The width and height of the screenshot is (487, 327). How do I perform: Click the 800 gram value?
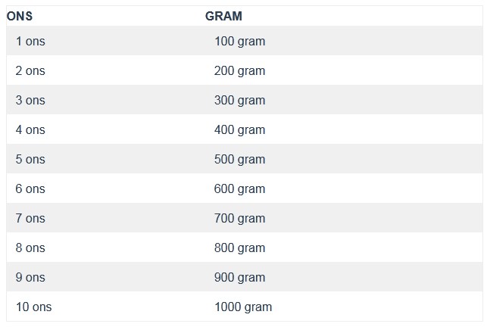point(240,248)
